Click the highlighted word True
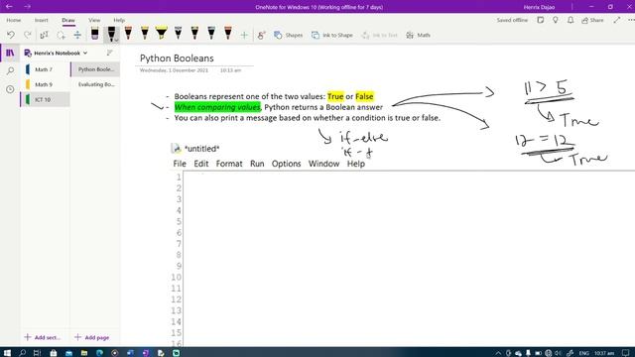 pos(335,96)
